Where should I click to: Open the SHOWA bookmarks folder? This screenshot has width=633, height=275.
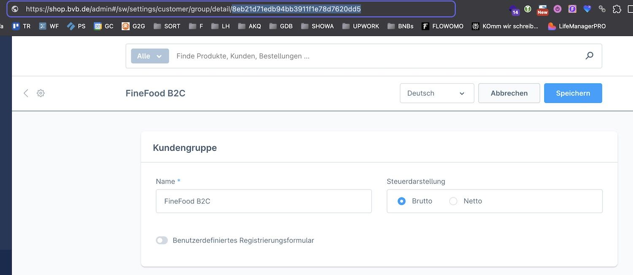point(317,26)
